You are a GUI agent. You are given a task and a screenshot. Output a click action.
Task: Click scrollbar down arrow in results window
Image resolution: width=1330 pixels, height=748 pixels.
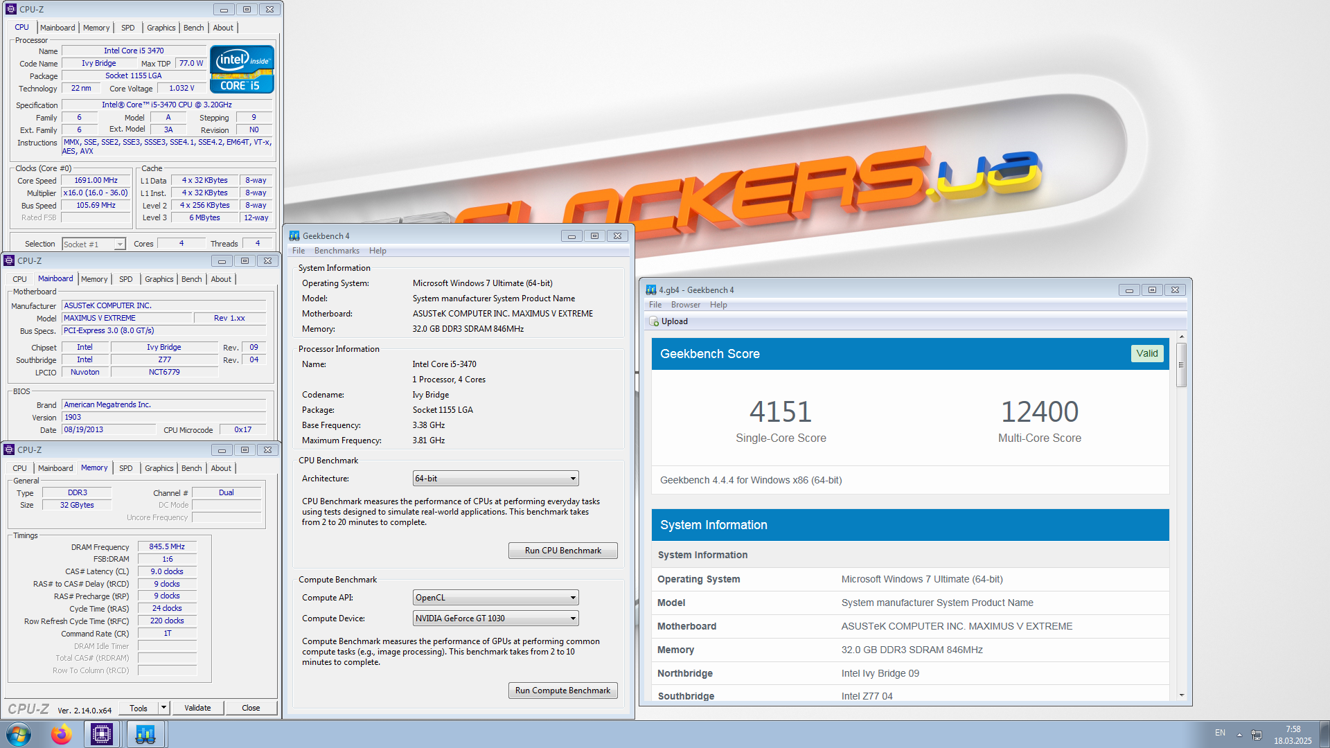(x=1182, y=695)
